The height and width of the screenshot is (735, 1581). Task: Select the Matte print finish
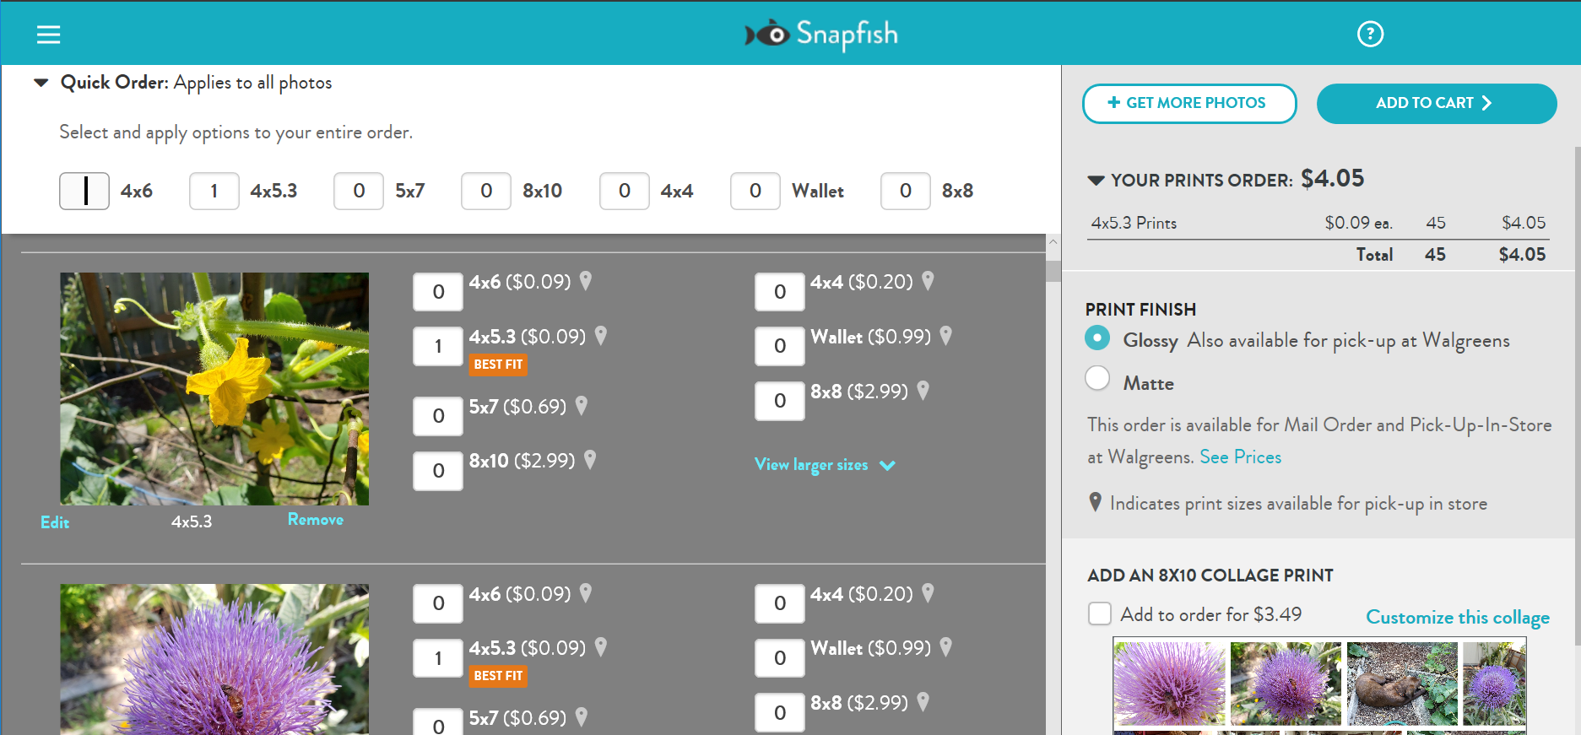(1097, 378)
